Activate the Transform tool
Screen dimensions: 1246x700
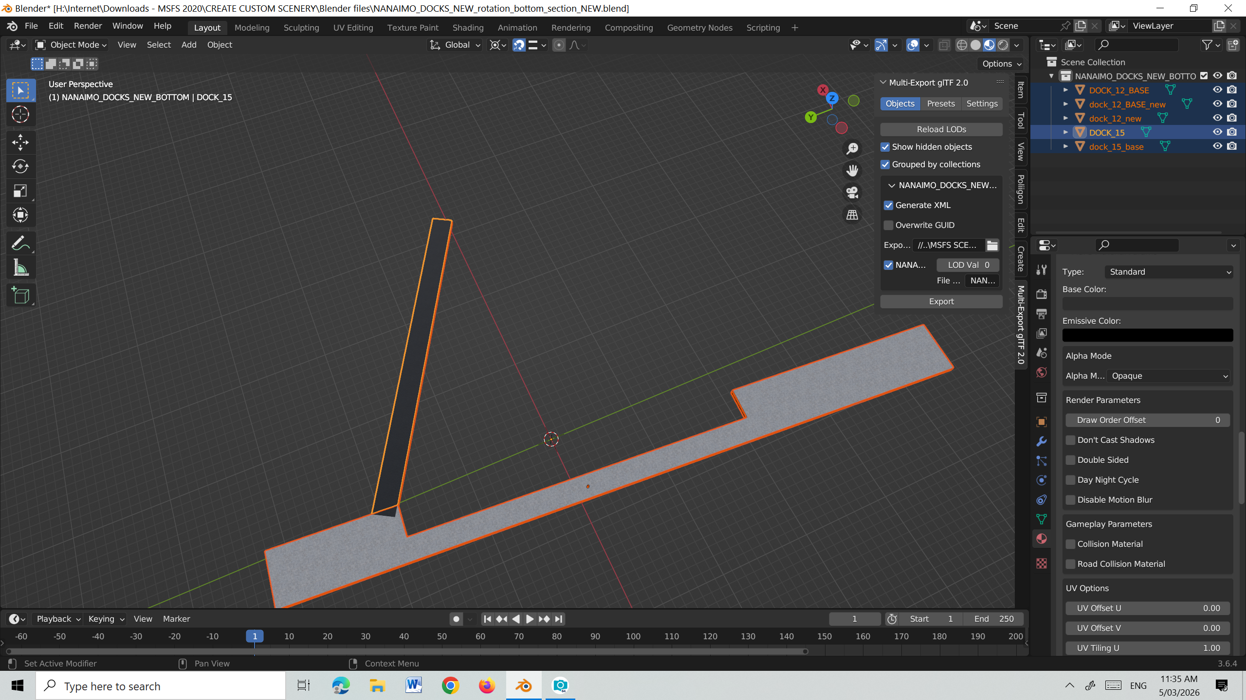[x=20, y=215]
